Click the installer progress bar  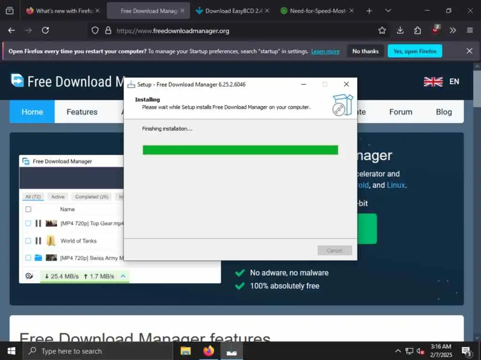[240, 150]
